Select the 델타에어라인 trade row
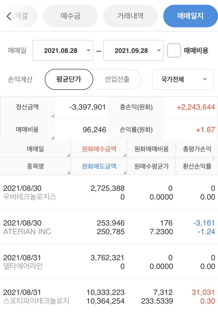The height and width of the screenshot is (312, 218). [109, 262]
